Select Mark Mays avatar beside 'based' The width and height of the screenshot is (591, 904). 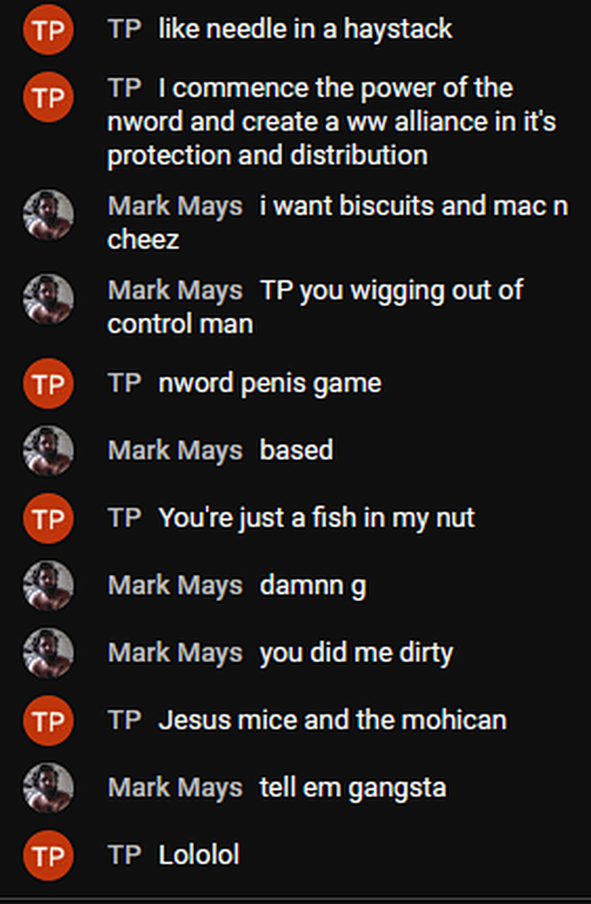point(49,451)
